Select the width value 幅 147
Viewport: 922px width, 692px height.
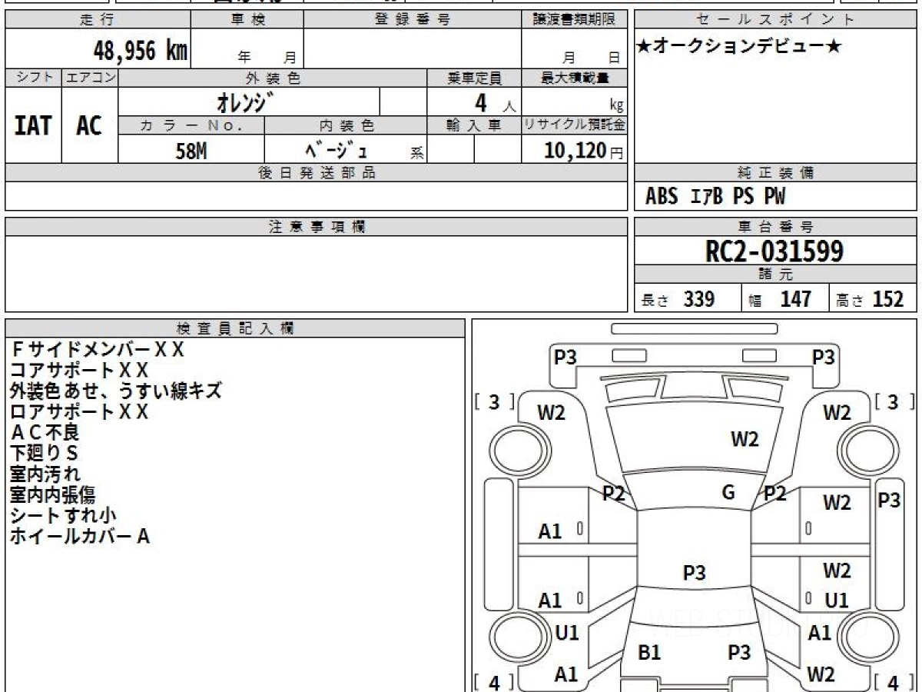point(780,299)
